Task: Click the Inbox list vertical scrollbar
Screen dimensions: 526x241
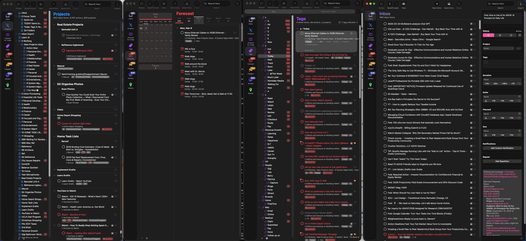Action: click(x=480, y=25)
